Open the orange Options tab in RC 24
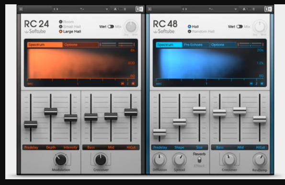 pyautogui.click(x=80, y=45)
